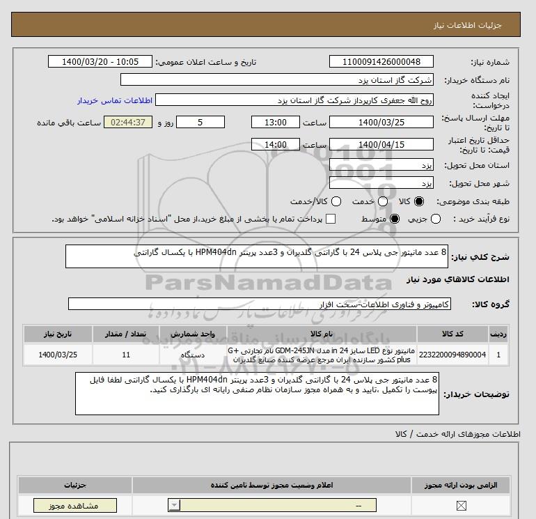The height and width of the screenshot is (519, 536).
Task: Click delivery city field یزد
Action: (381, 183)
